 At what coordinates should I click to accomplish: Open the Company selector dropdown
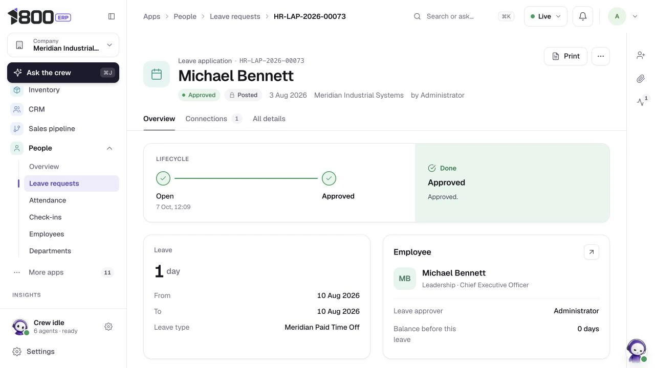tap(63, 45)
